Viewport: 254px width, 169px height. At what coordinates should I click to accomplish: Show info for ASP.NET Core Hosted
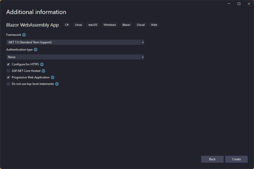click(x=43, y=71)
